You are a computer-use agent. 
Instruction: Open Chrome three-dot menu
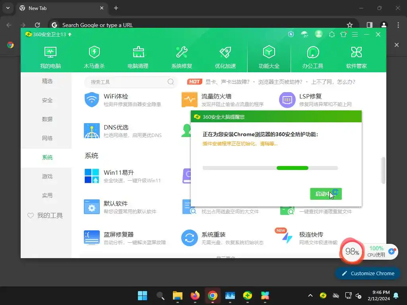click(398, 25)
